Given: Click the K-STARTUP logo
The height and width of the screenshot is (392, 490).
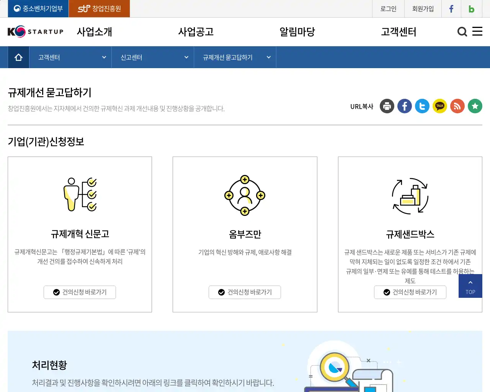Looking at the screenshot, I should click(36, 32).
